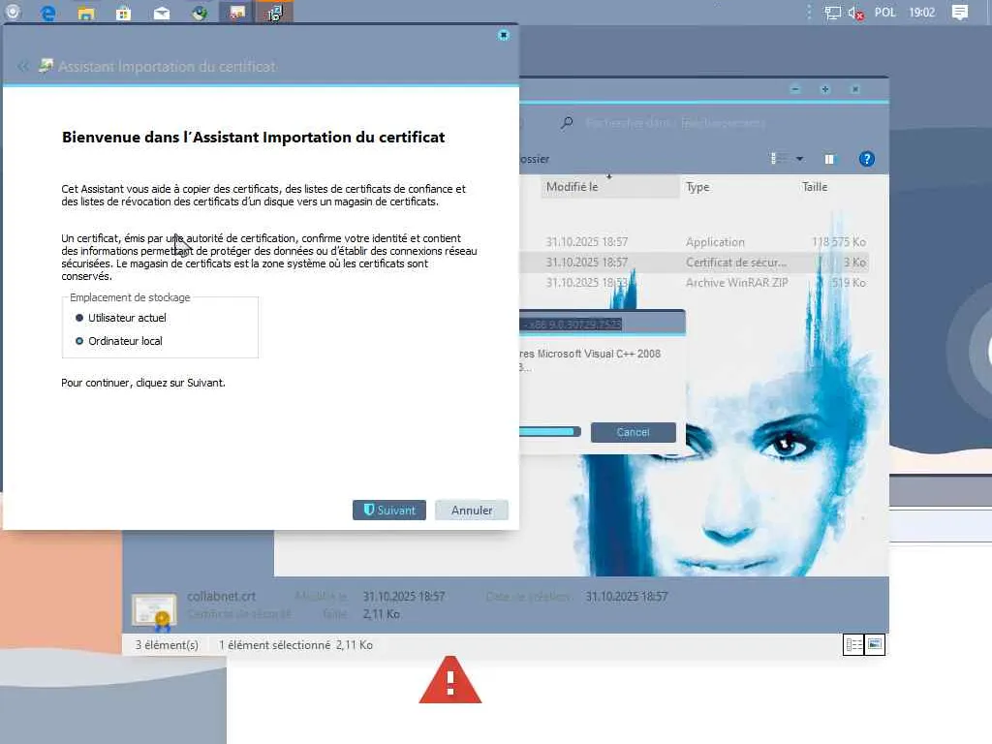Select the Ordinateur local storage option
Screen dimensions: 992x744
coord(119,341)
